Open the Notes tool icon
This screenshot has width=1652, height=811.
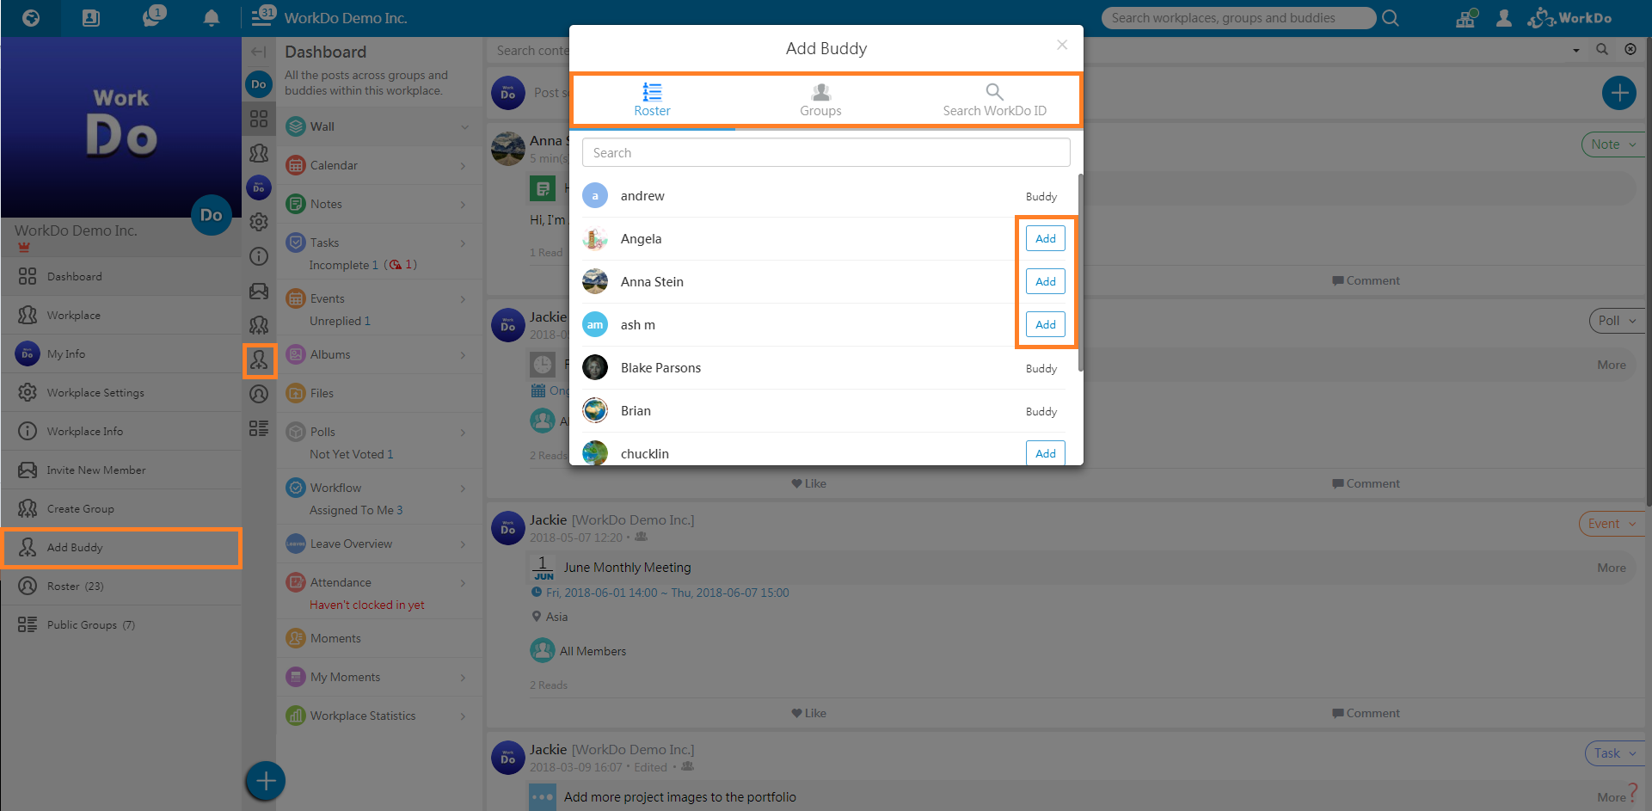point(295,204)
